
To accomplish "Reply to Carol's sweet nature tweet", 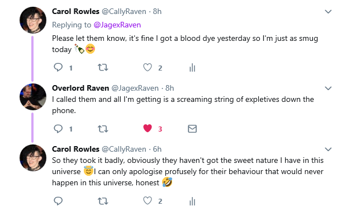I will pos(58,201).
